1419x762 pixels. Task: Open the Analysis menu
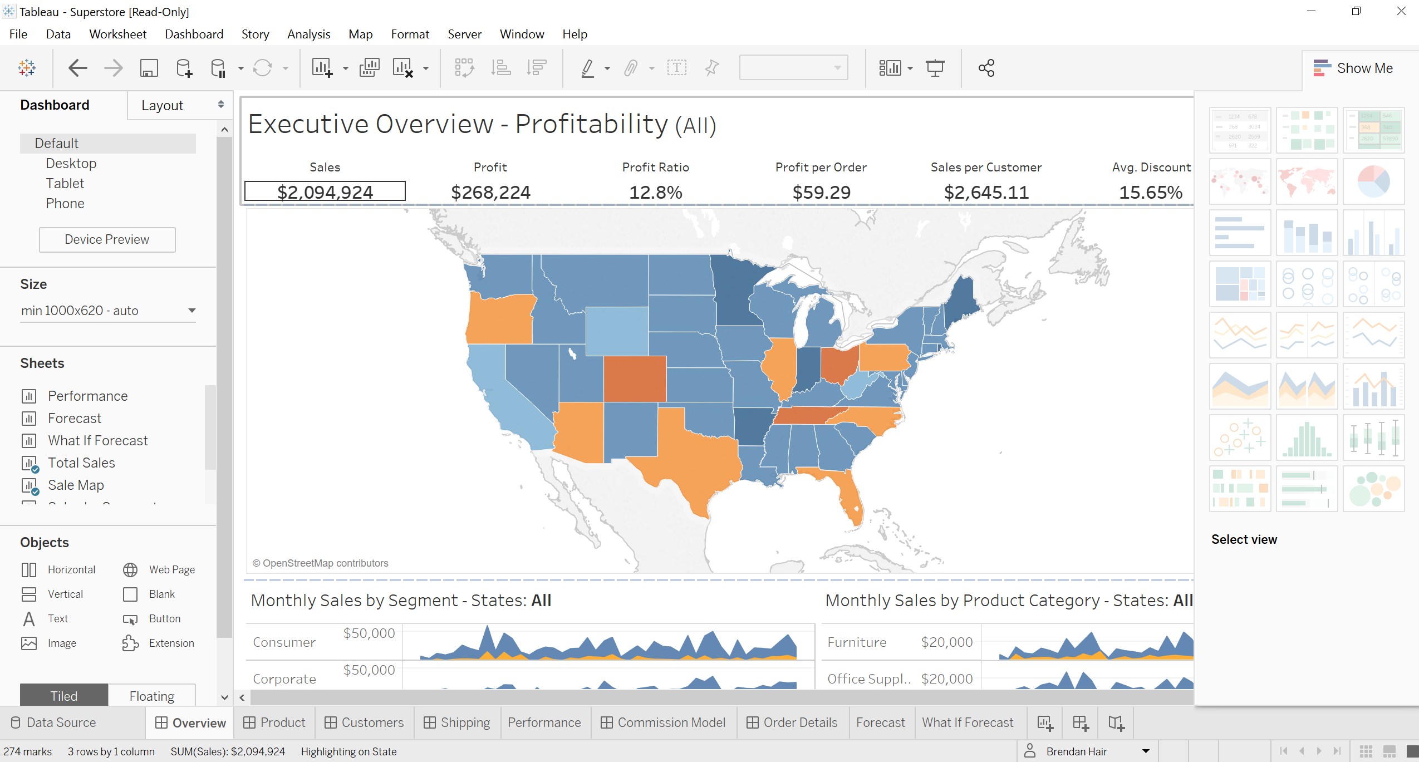tap(308, 34)
